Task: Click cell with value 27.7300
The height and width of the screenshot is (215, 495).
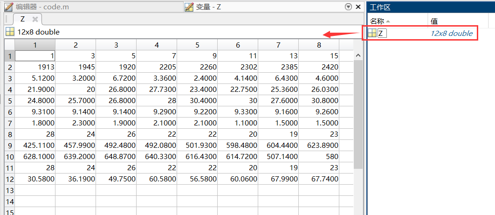Action: tap(157, 90)
